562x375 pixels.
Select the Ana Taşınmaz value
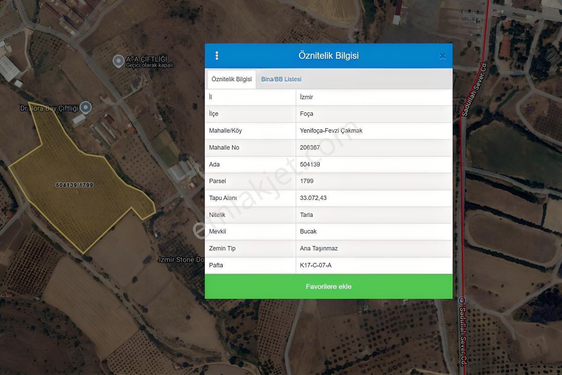(x=374, y=248)
